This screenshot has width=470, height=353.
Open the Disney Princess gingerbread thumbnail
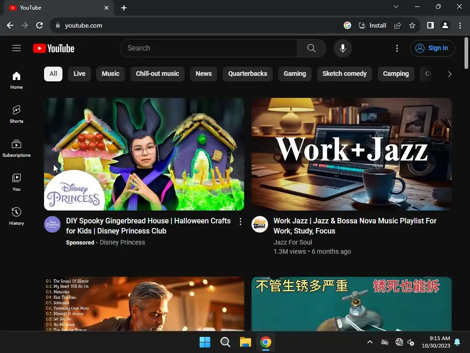(144, 154)
